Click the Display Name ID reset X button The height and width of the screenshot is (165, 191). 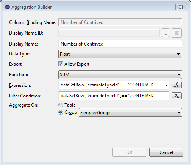click(177, 33)
